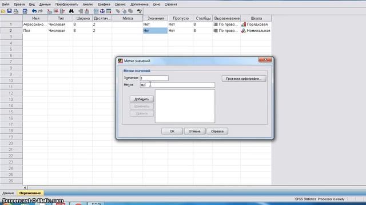Open the Графика menu

[104, 5]
